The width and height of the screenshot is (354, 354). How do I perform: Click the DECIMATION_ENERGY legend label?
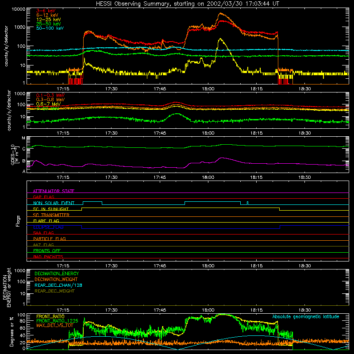tap(57, 273)
